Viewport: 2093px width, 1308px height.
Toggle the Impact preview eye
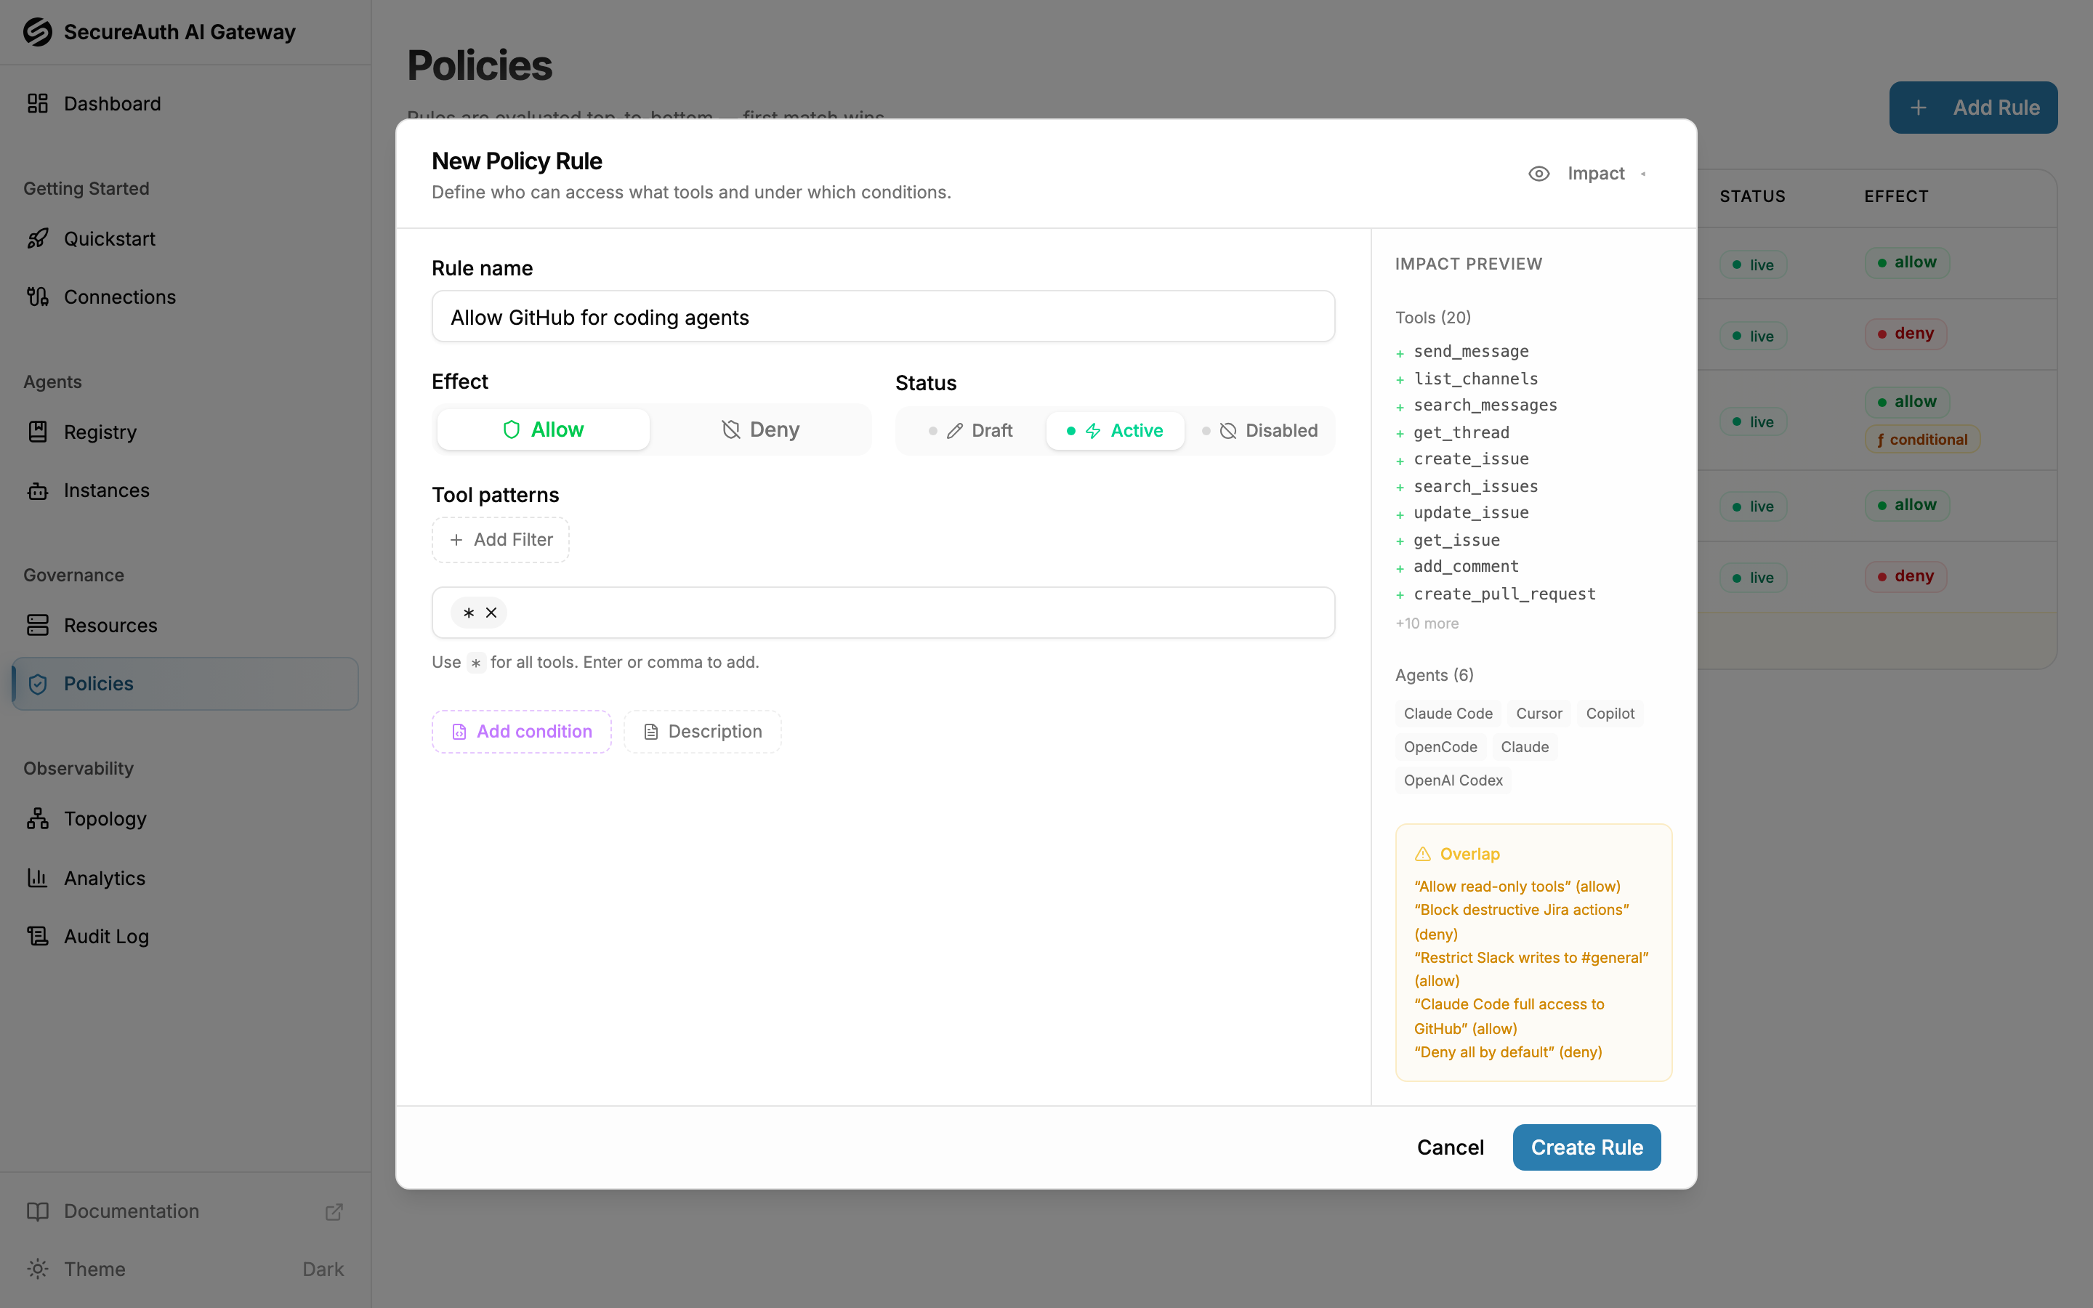tap(1539, 174)
